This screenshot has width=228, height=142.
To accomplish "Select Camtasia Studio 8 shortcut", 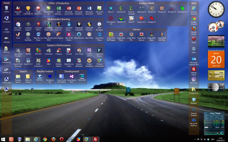I will pyautogui.click(x=28, y=26).
